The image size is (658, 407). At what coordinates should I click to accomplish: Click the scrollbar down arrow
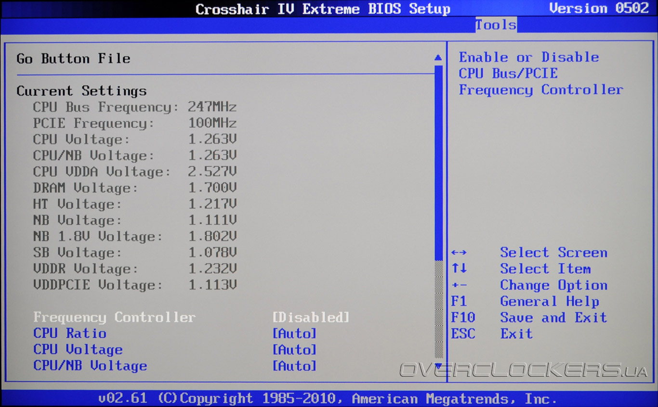tap(438, 366)
